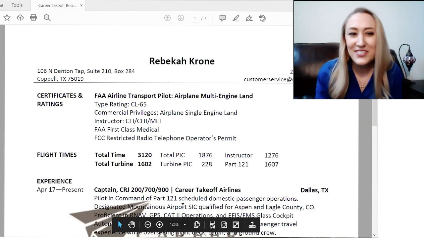Enter full screen view mode
This screenshot has height=238, width=424.
coord(236,225)
